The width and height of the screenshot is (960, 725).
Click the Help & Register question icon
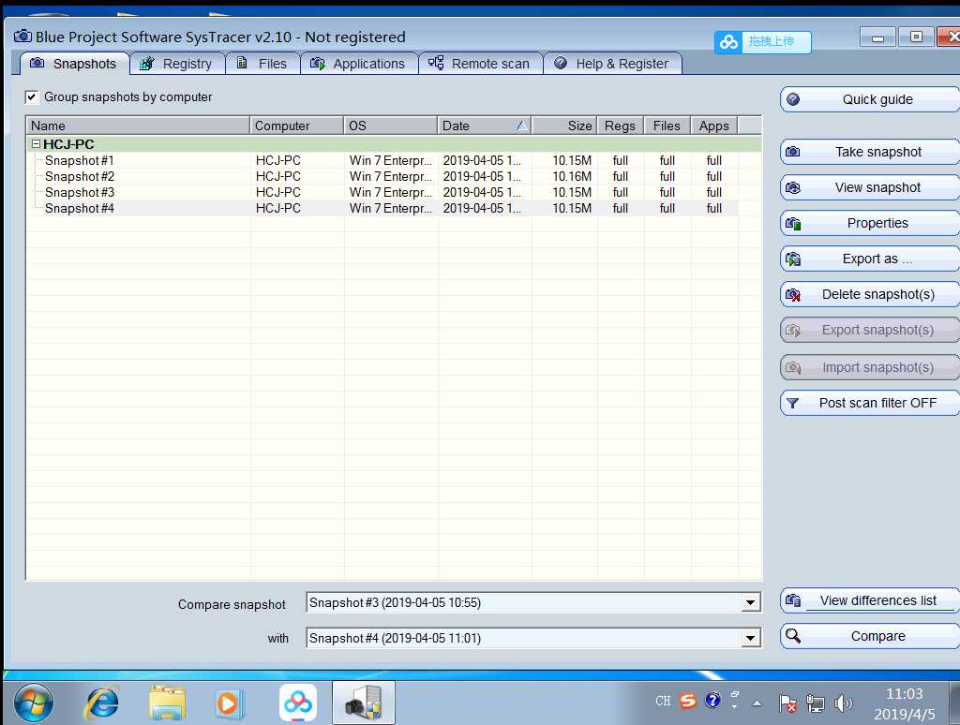pos(561,63)
